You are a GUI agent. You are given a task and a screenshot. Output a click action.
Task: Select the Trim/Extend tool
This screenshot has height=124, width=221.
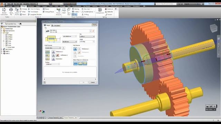33,12
